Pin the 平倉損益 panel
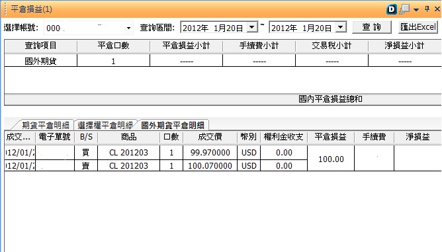Viewport: 442px width, 252px height. [x=427, y=9]
